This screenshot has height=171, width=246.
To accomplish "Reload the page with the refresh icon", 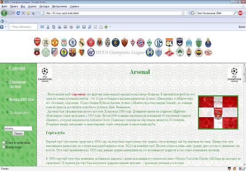I will coord(18,13).
